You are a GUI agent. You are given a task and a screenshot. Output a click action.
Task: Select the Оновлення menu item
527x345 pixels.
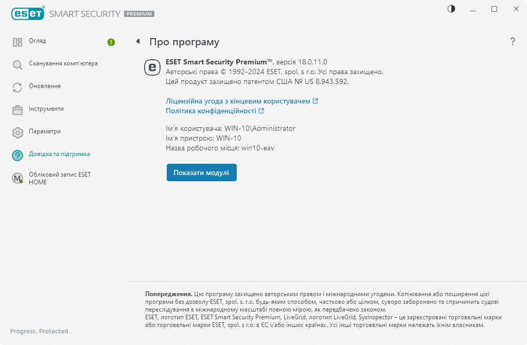[x=45, y=86]
